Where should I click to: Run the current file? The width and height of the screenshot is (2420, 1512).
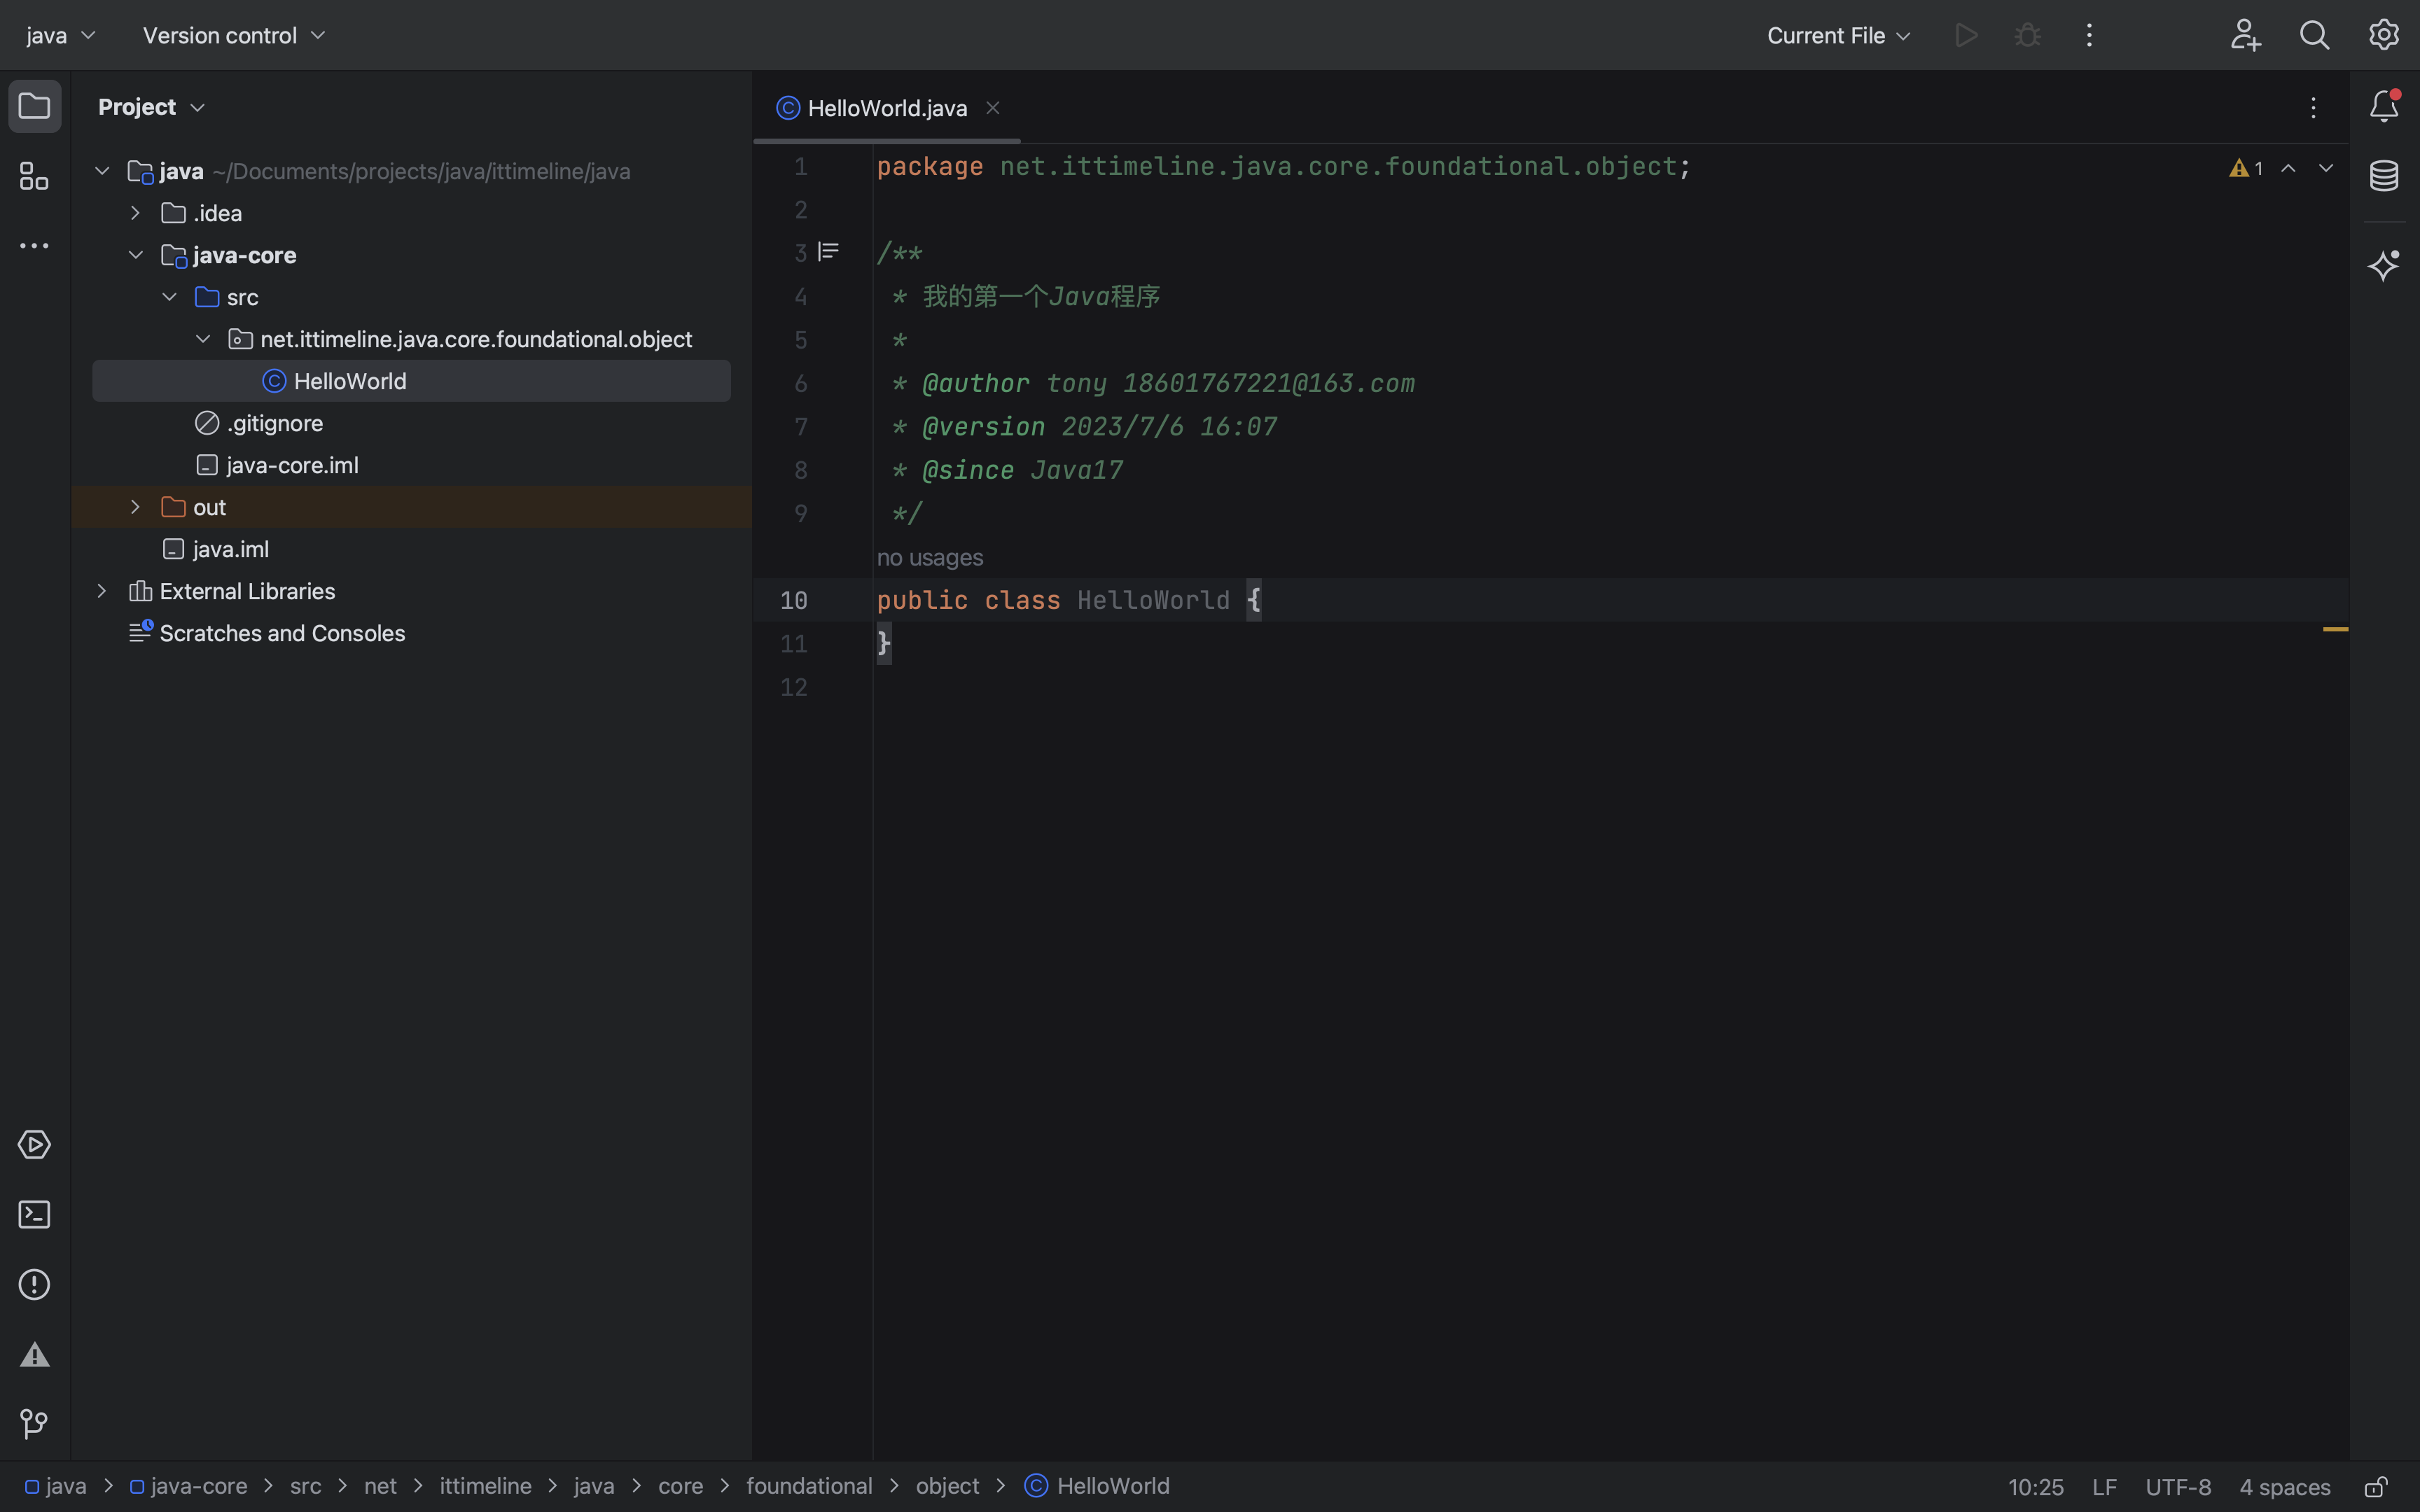pos(1966,35)
